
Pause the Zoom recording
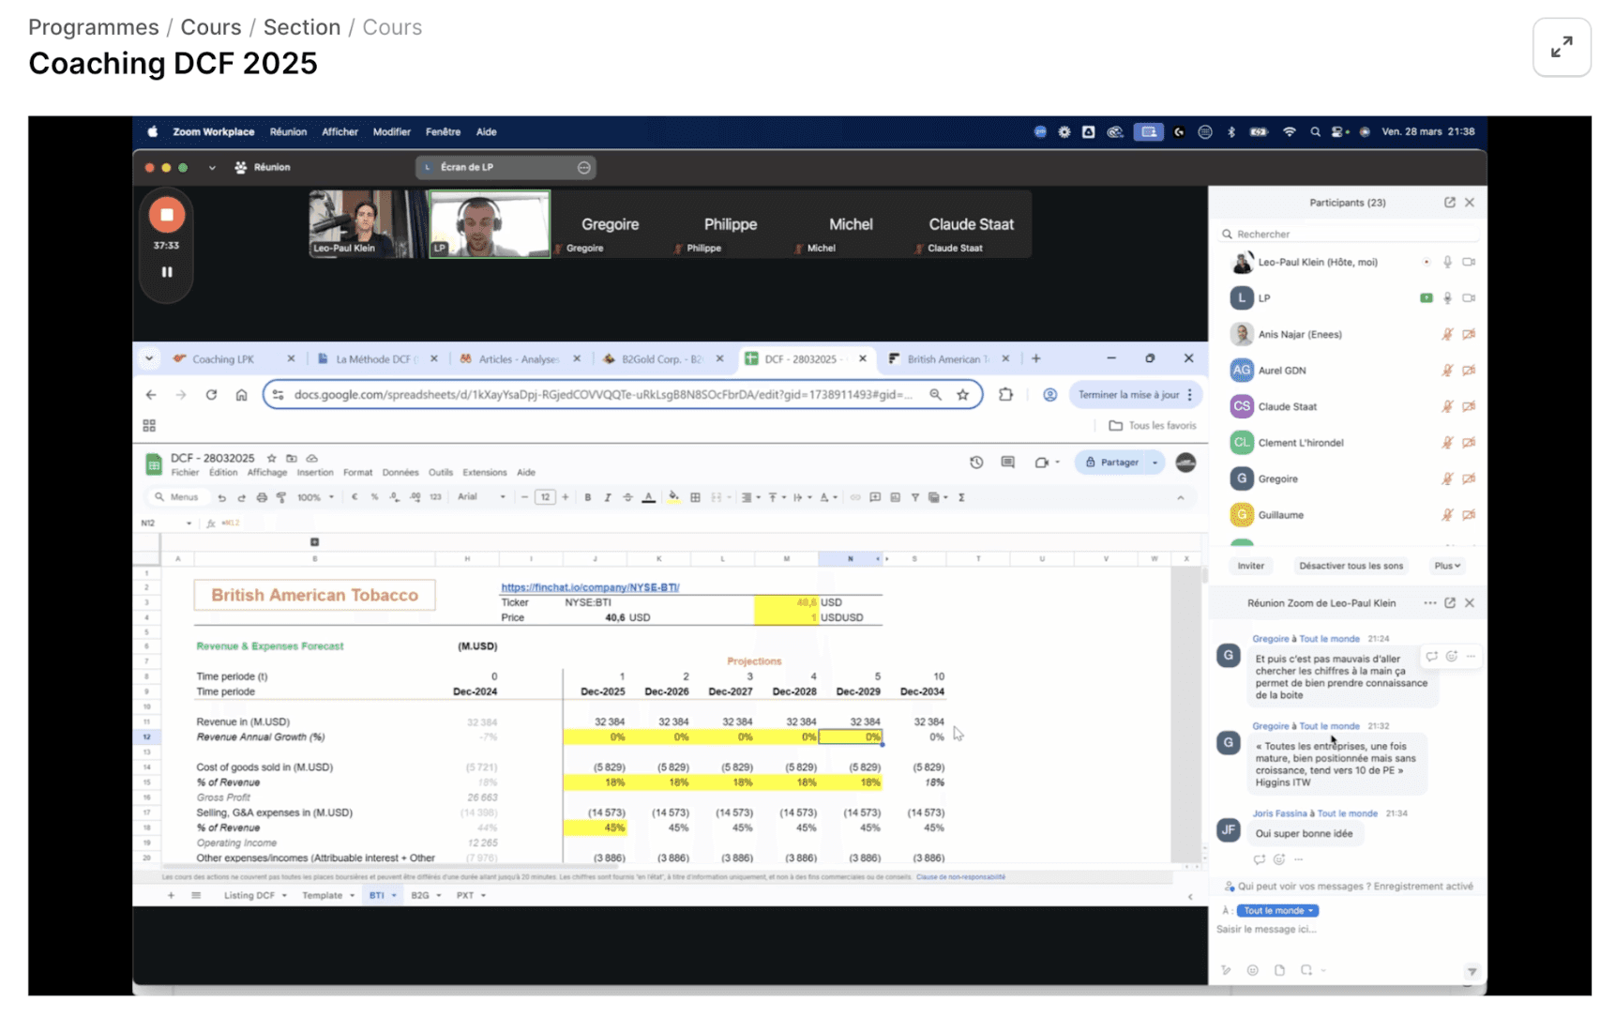(167, 272)
